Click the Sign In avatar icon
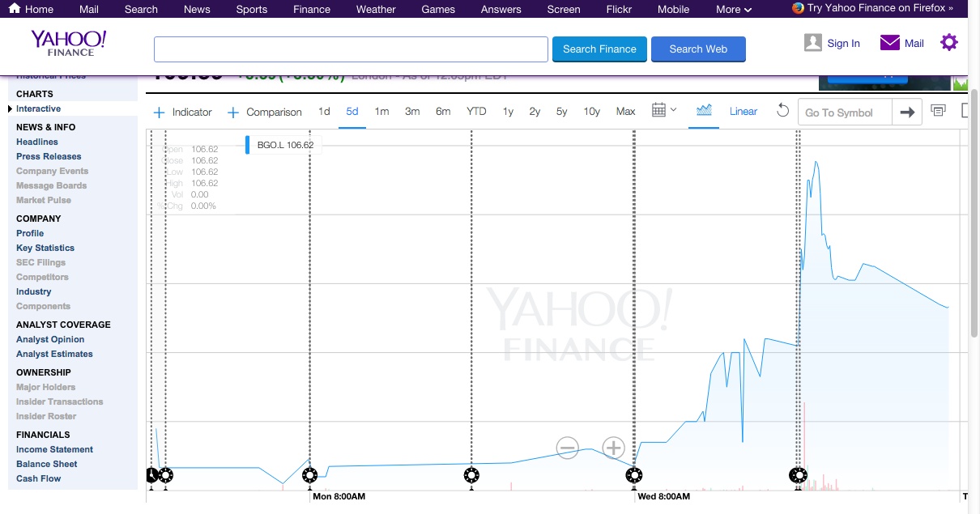This screenshot has height=514, width=980. 813,43
